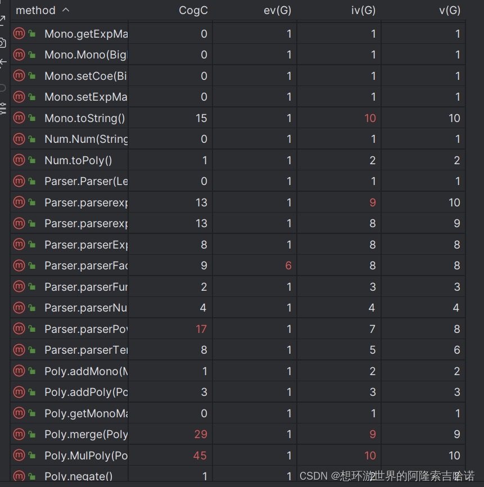
Task: Click the green lock icon of Parser.parserFac
Action: (32, 265)
